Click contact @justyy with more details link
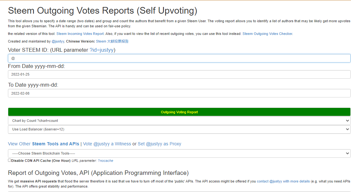The width and height of the screenshot is (351, 192). click(x=283, y=181)
